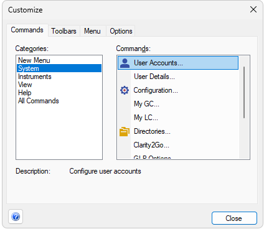Screen dimensions: 264x229
Task: Click the Directories folder icon
Action: click(x=125, y=131)
